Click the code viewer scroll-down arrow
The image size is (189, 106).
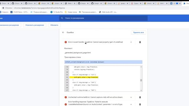(141, 90)
